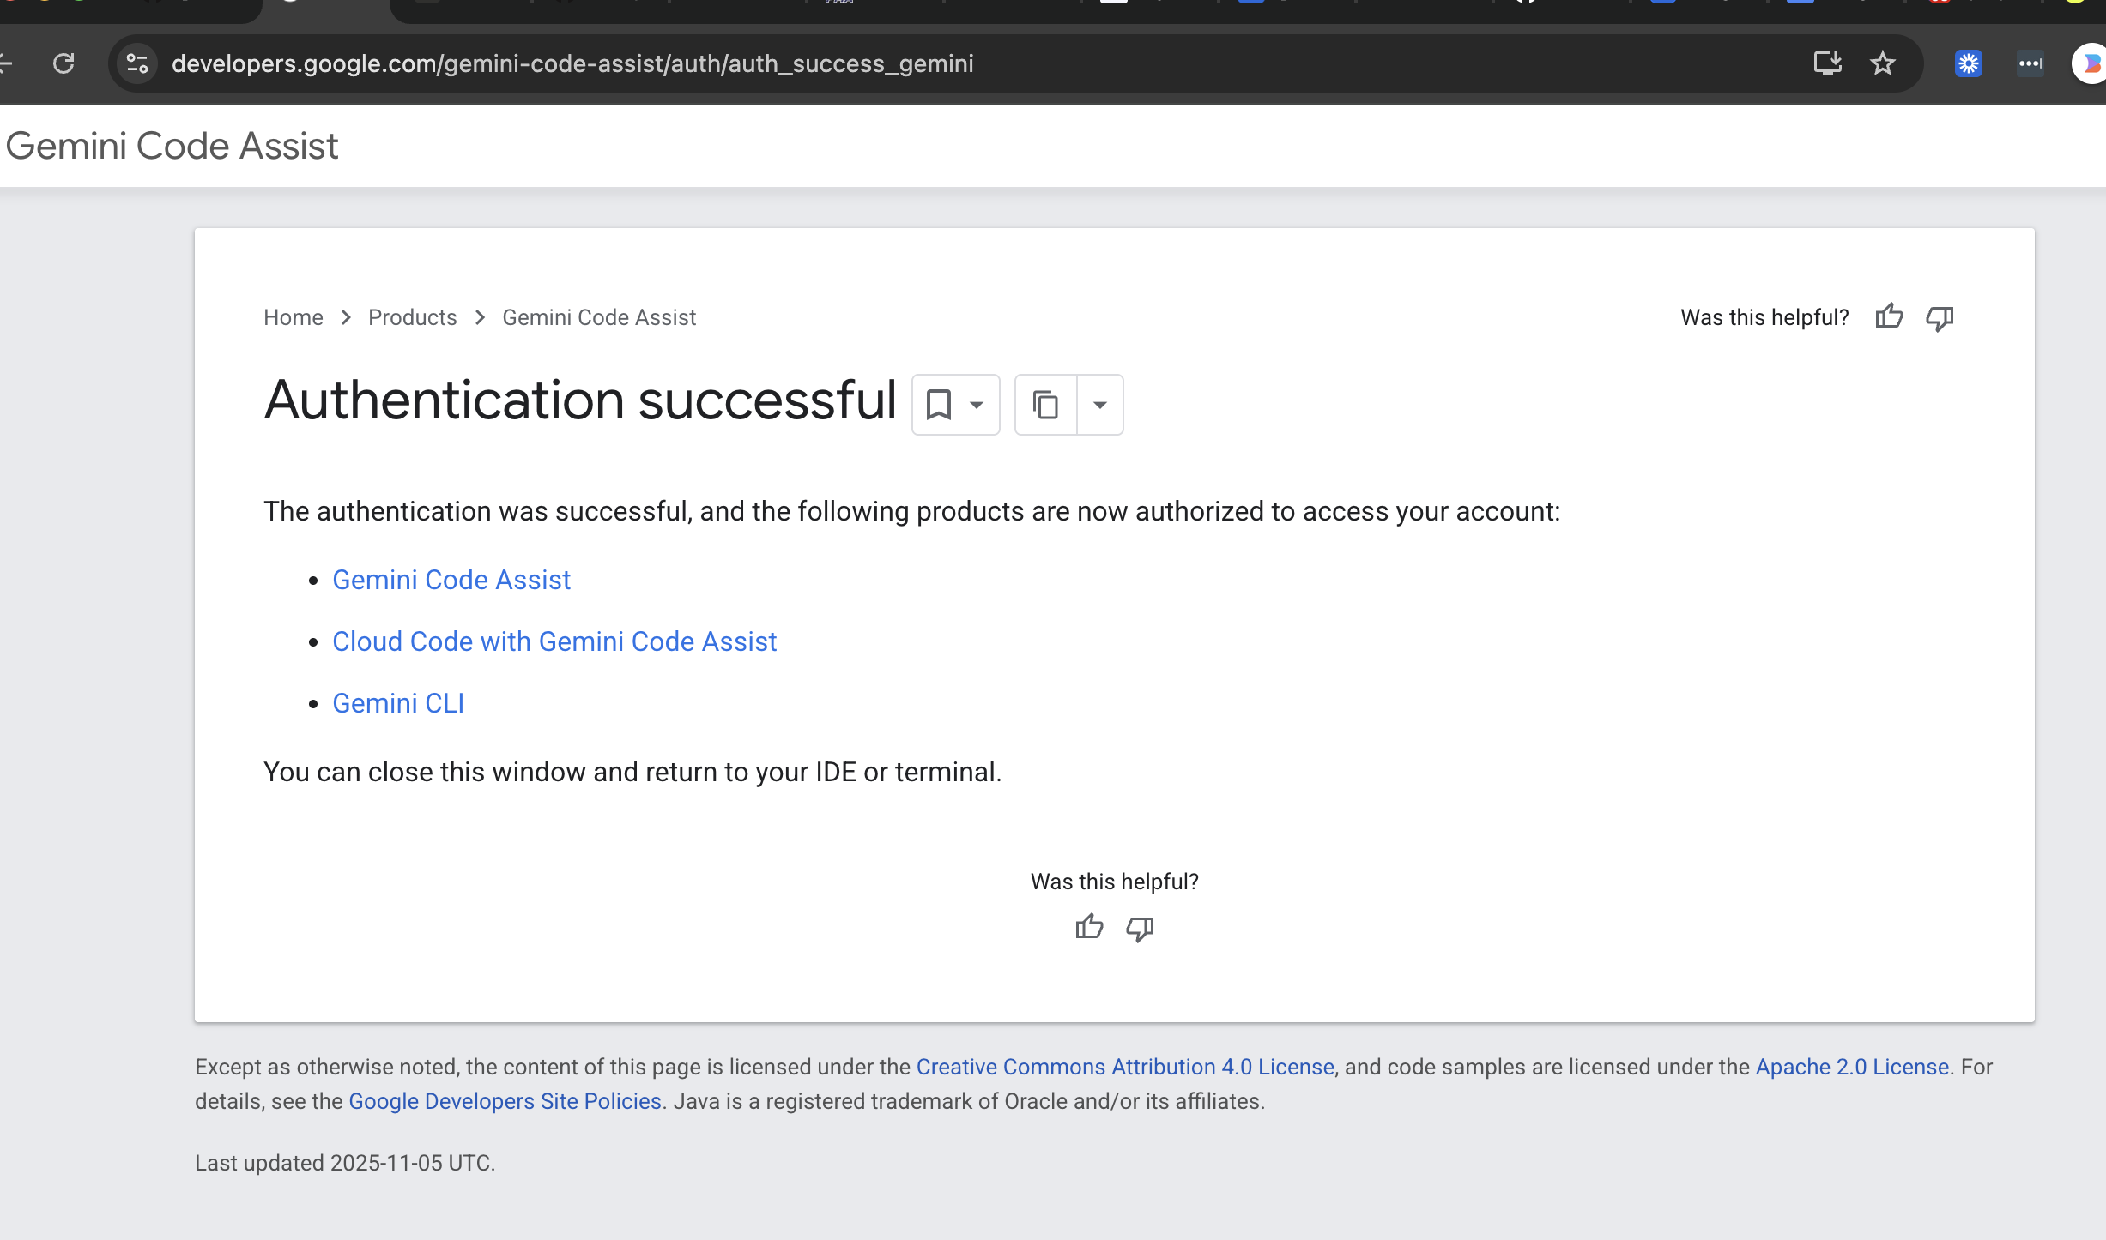Open the Gemini Code Assist breadcrumb
The image size is (2106, 1240).
tap(599, 317)
